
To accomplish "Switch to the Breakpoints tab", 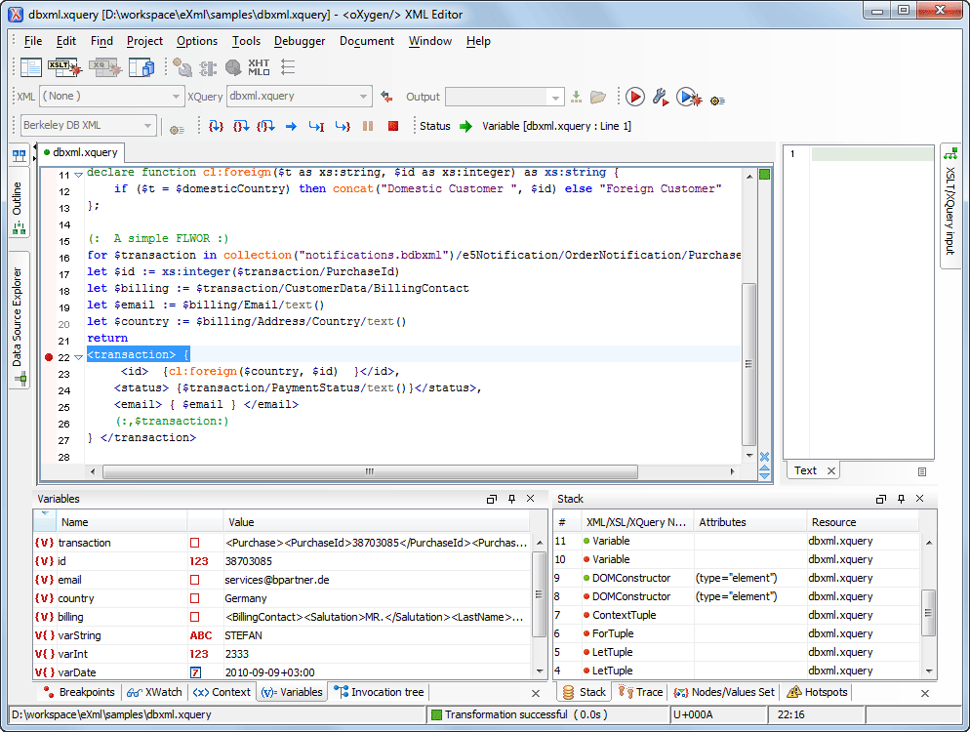I will (79, 692).
